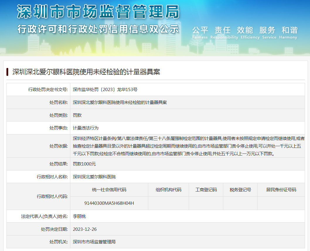
Task: Click the 深圳市市场监督管理局 banner title
Action: [x=98, y=12]
